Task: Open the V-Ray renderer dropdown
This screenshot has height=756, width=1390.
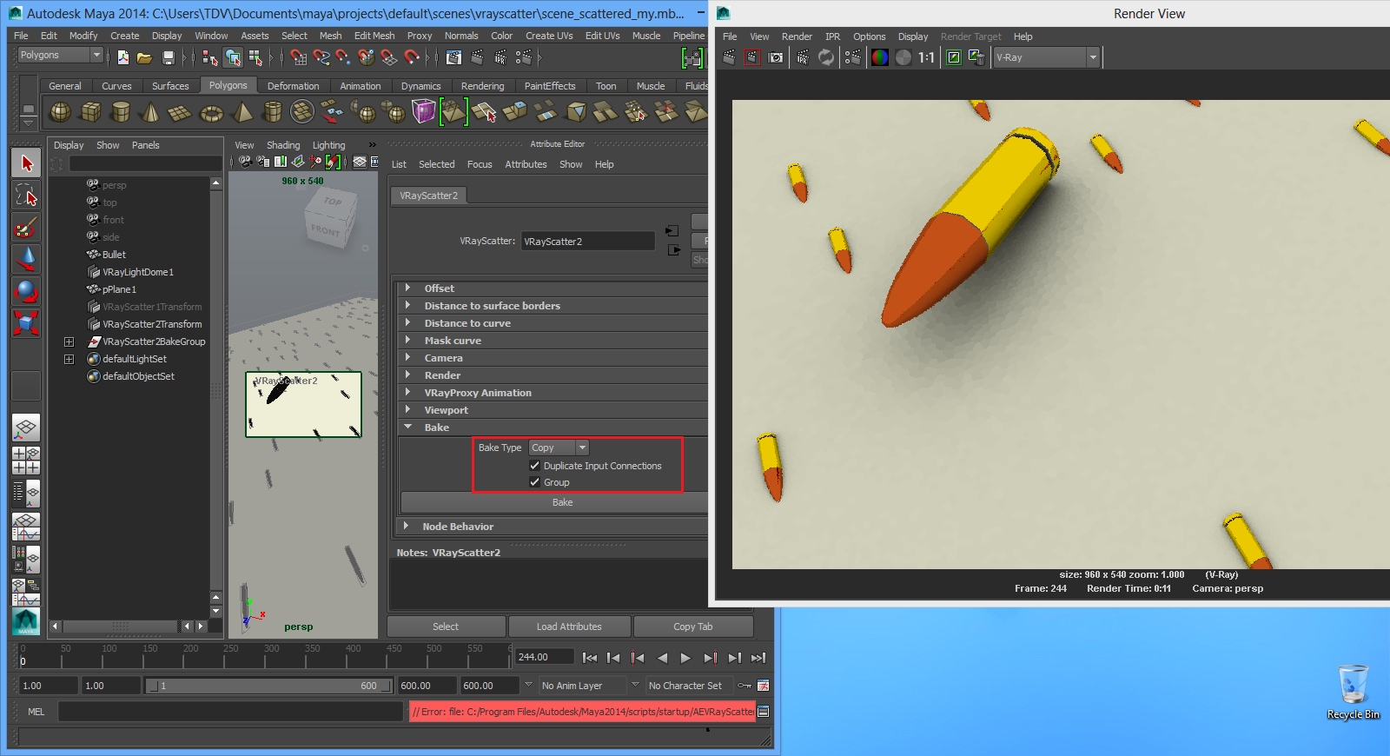Action: 1047,57
